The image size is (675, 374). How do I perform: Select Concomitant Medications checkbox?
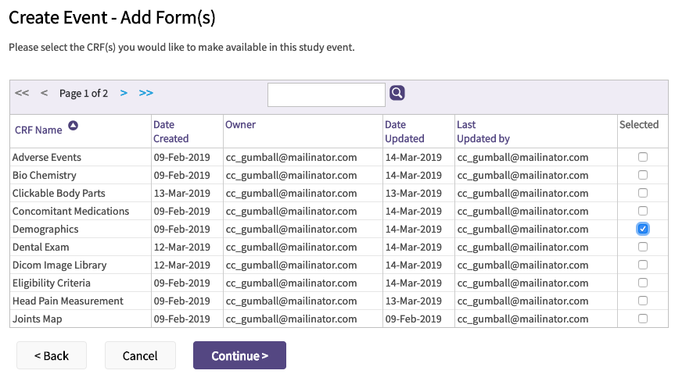[642, 211]
